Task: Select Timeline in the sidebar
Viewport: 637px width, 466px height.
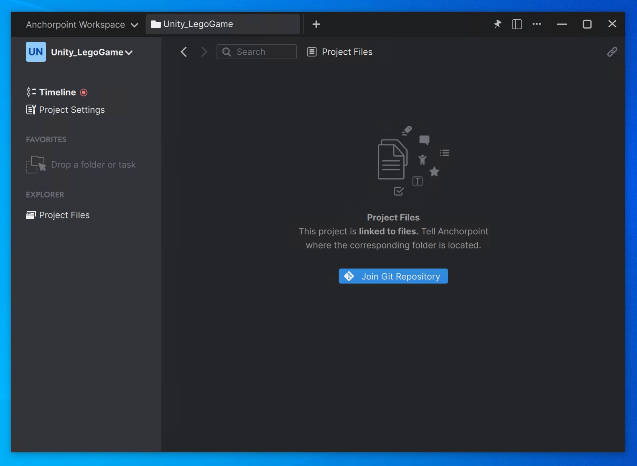Action: tap(57, 92)
